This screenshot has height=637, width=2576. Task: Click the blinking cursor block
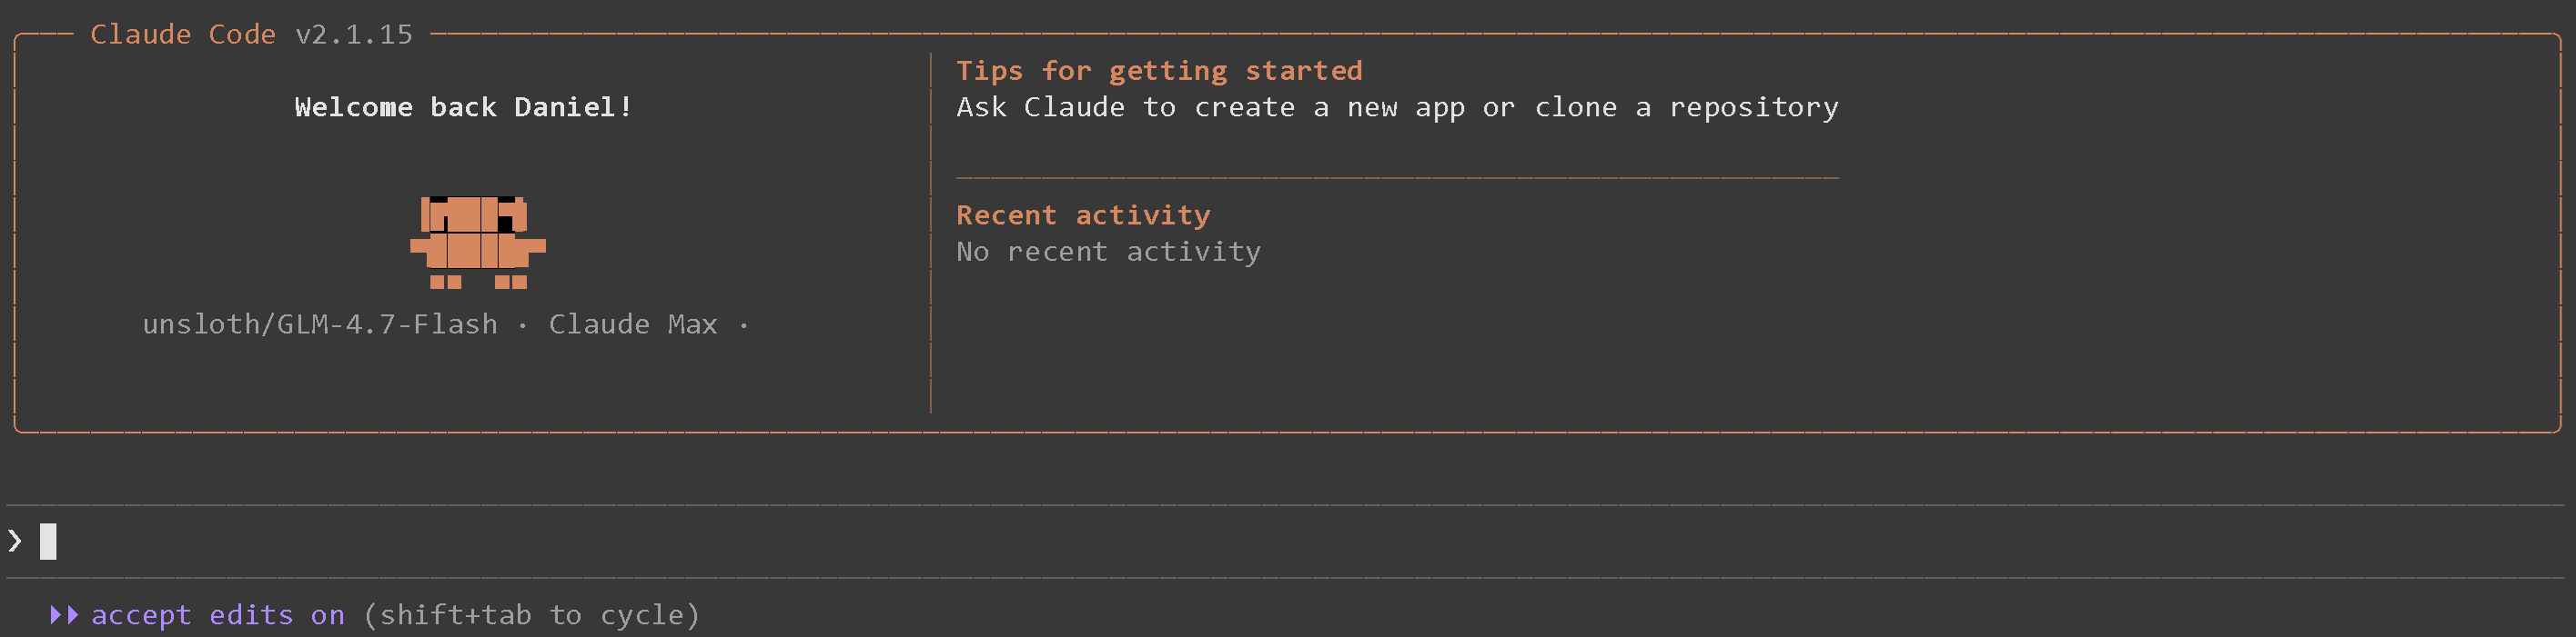coord(48,542)
